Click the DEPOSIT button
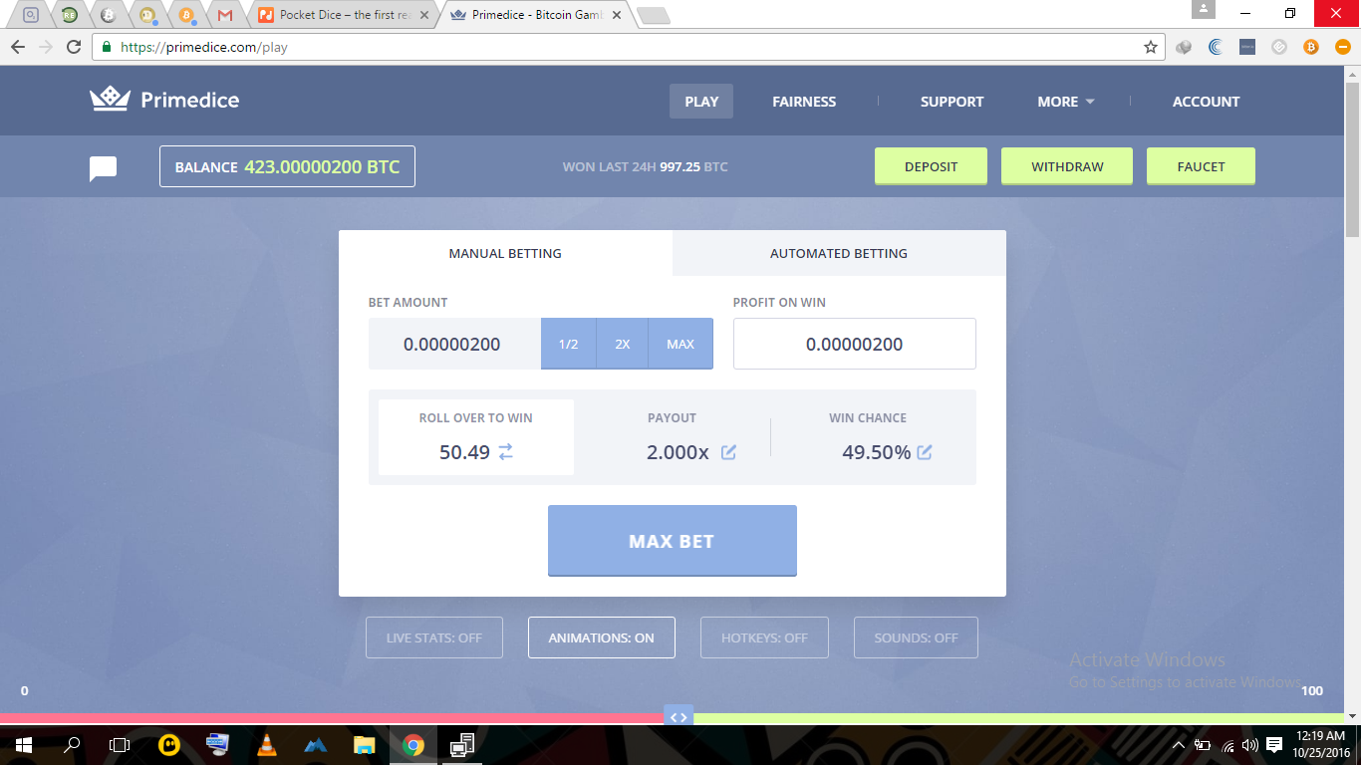1361x765 pixels. tap(931, 166)
